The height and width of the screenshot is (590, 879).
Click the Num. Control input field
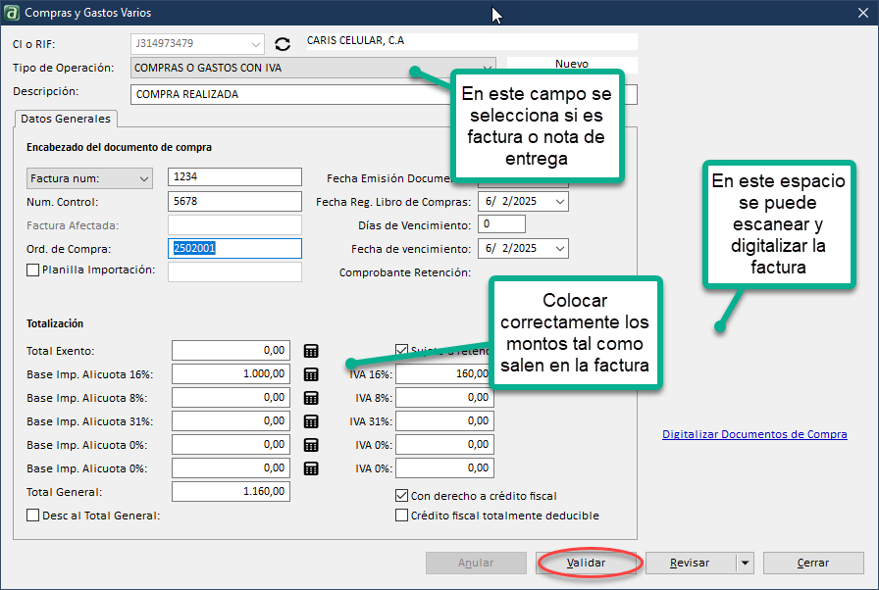(234, 202)
